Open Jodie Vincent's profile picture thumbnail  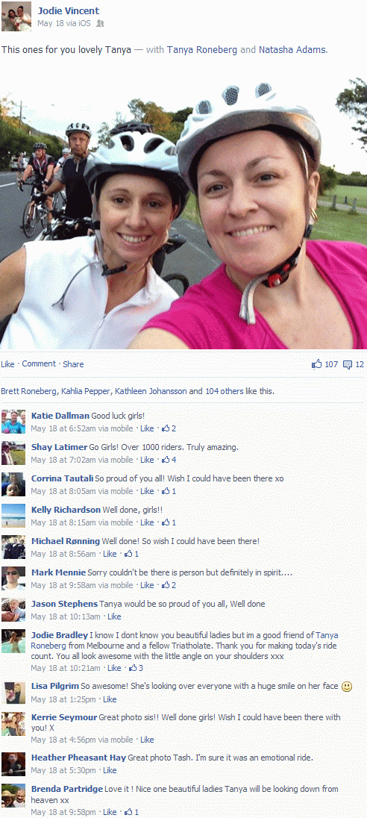(16, 16)
